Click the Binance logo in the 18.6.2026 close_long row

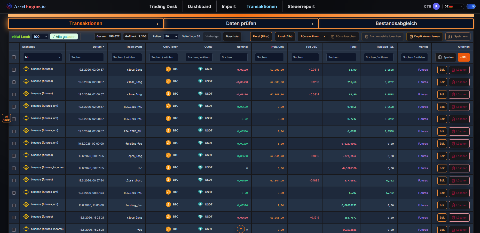click(26, 217)
